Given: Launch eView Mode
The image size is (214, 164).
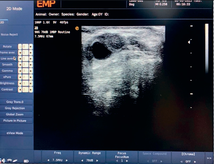Looking at the screenshot, I should [16, 133].
